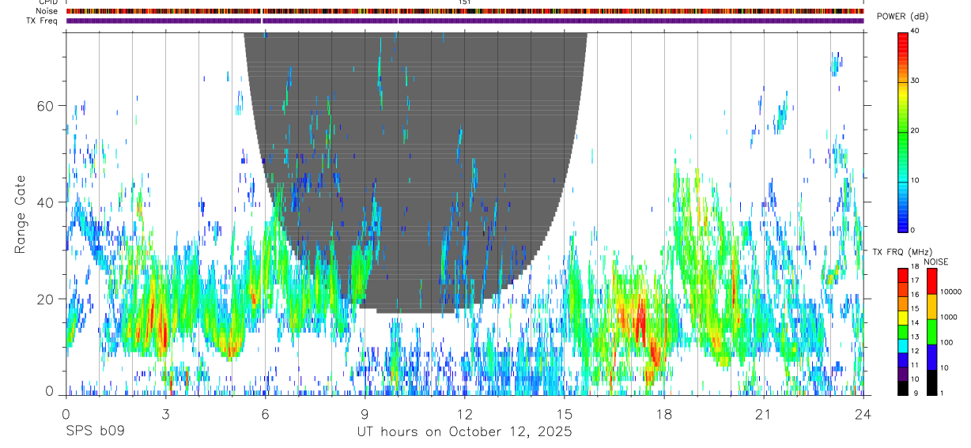Click the 10000 label on the noise scale
Screen dimensions: 971x448
click(x=950, y=292)
